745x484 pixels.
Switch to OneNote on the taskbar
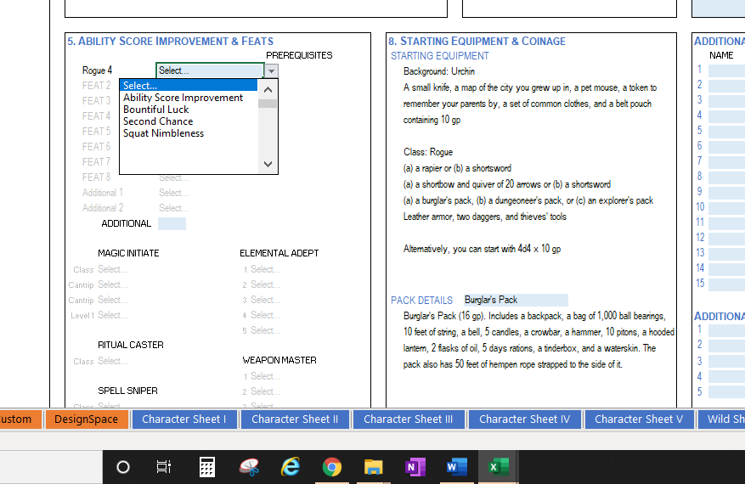click(415, 467)
